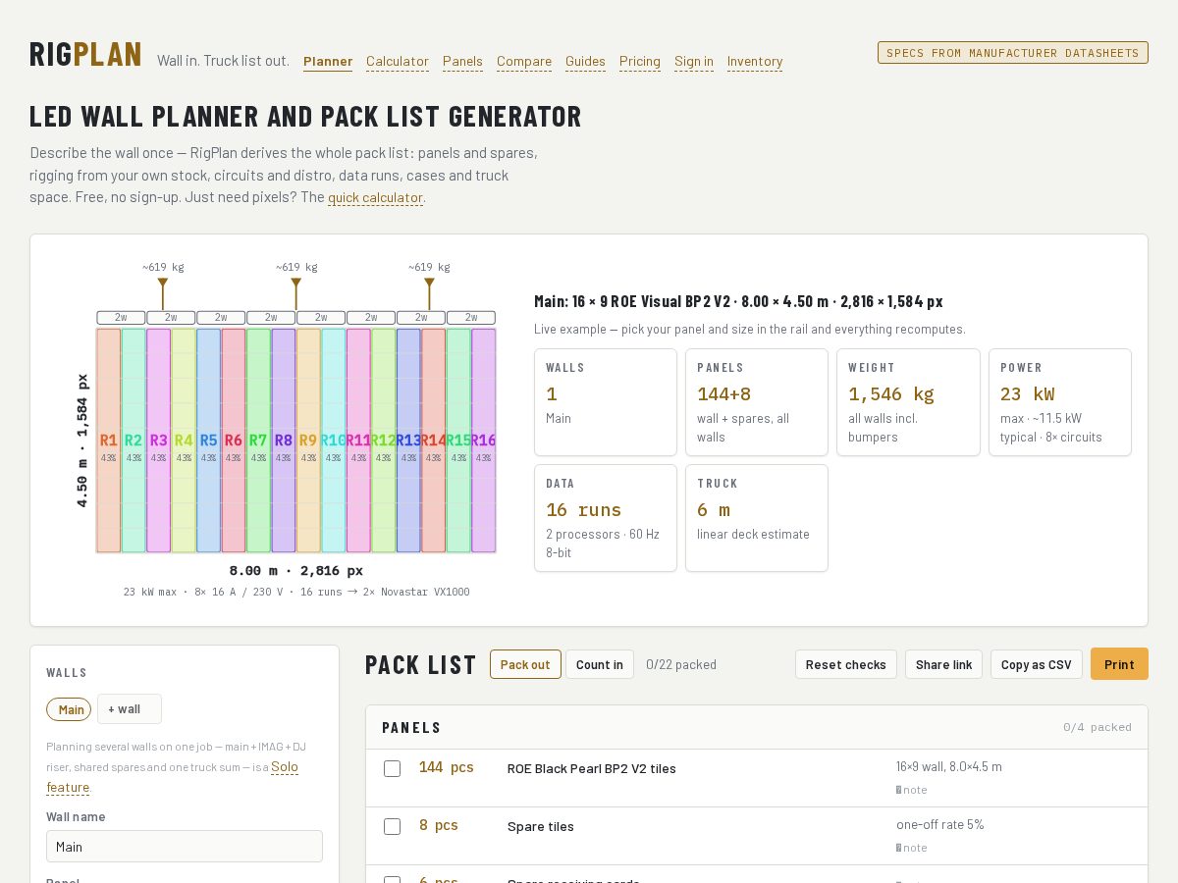Click the RIGPLAN logo

click(85, 54)
